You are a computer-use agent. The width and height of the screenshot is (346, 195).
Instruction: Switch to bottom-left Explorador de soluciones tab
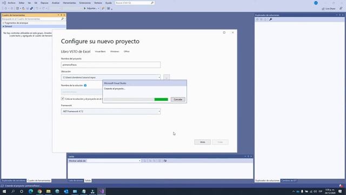tap(14, 180)
